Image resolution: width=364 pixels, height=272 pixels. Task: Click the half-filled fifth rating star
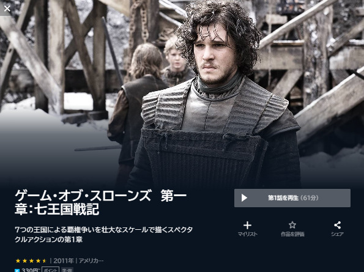point(45,261)
